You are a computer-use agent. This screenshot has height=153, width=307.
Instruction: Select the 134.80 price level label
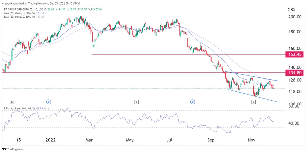tap(294, 73)
